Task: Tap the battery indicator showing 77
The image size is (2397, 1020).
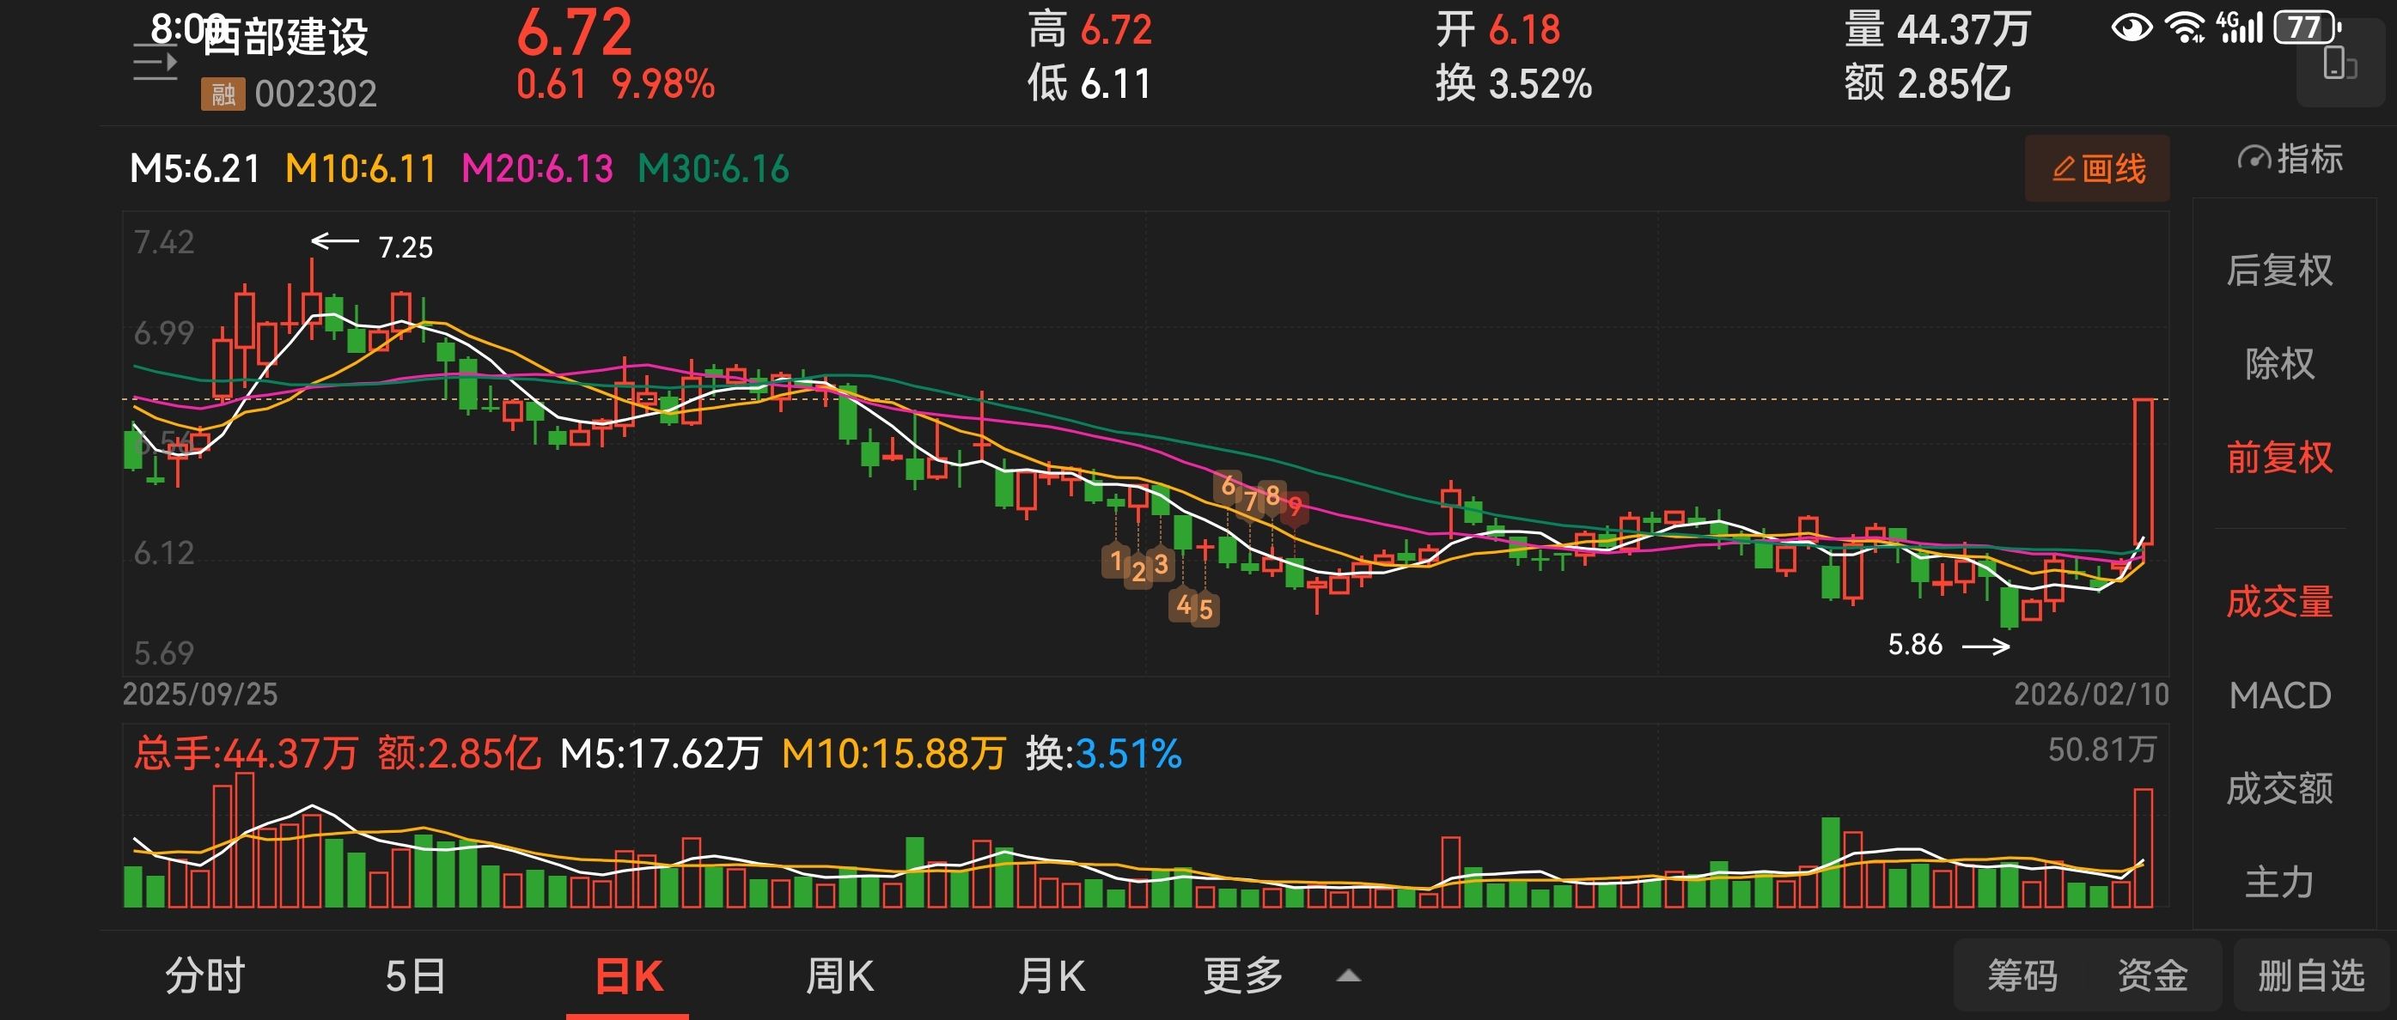Action: [2305, 27]
